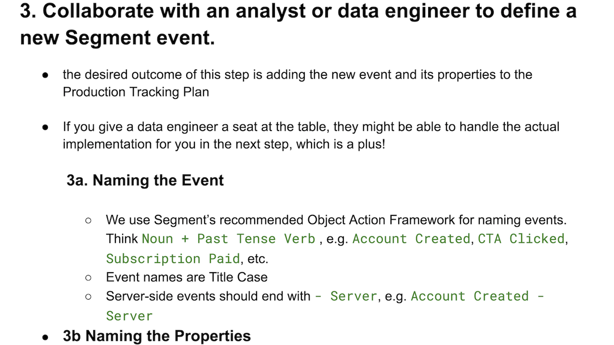614x345 pixels.
Task: Click the bullet before "the desired outcome"
Action: click(45, 75)
